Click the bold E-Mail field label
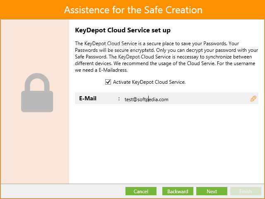Viewport: 265px width, 199px height. click(88, 99)
